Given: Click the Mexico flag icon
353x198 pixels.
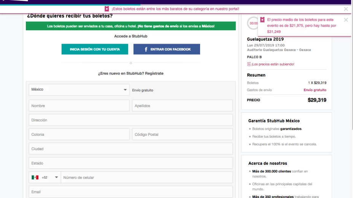Looking at the screenshot, I should 35,178.
